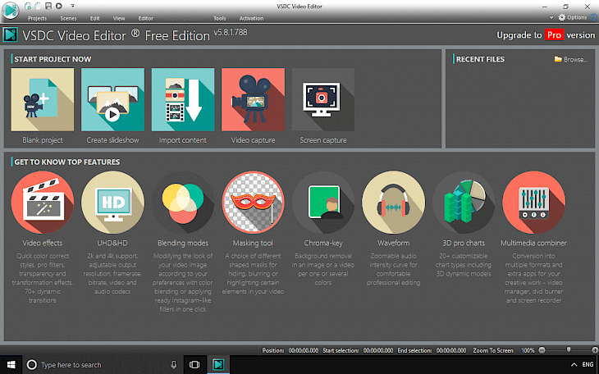Open the Multimedia combiner icon
This screenshot has width=599, height=374.
[x=533, y=203]
